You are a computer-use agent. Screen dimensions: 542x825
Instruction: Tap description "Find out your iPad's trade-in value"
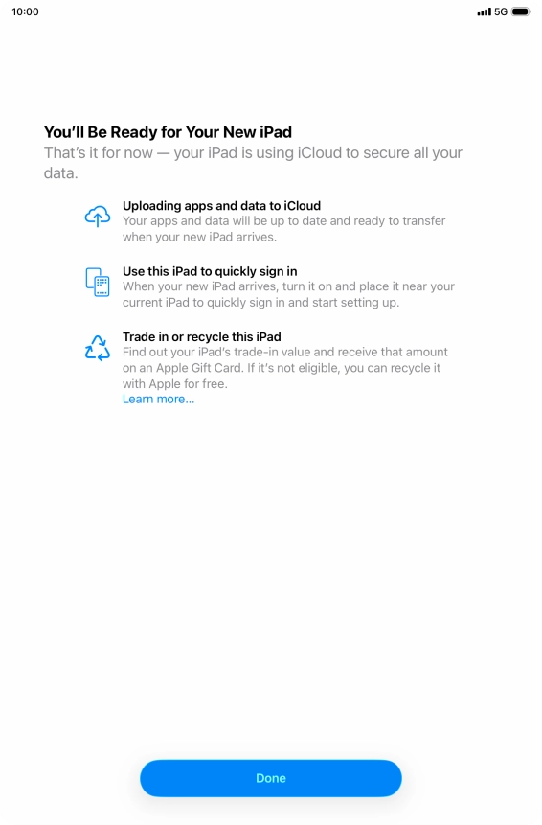point(285,368)
